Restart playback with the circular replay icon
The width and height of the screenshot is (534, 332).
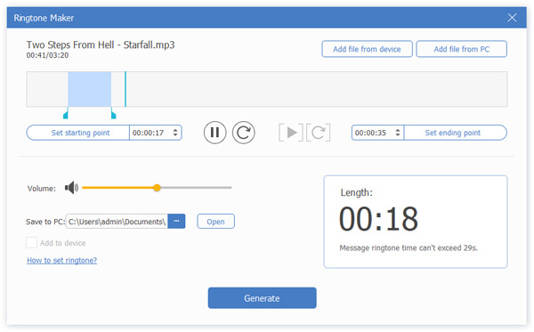point(244,133)
